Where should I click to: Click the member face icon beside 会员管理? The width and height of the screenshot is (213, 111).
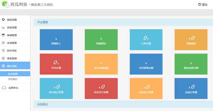3,43
